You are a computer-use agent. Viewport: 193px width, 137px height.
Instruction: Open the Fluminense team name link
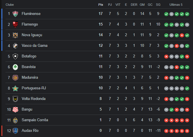[31, 13]
